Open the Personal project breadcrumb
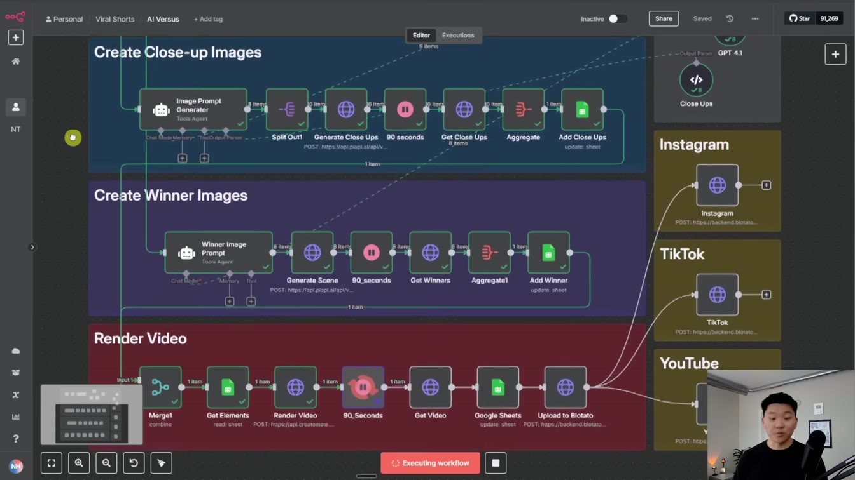 (x=64, y=19)
